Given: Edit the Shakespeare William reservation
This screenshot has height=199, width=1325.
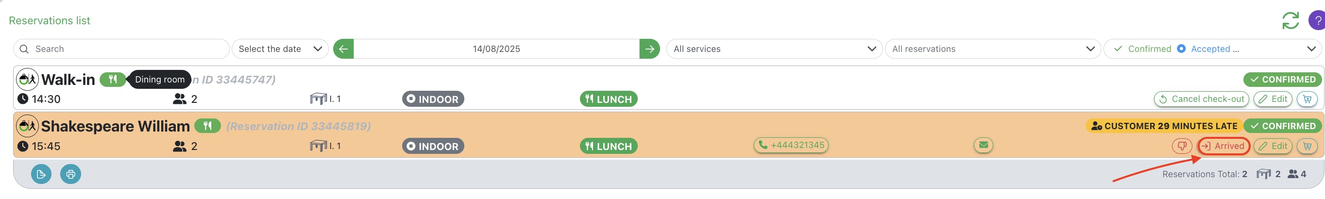Looking at the screenshot, I should tap(1273, 147).
